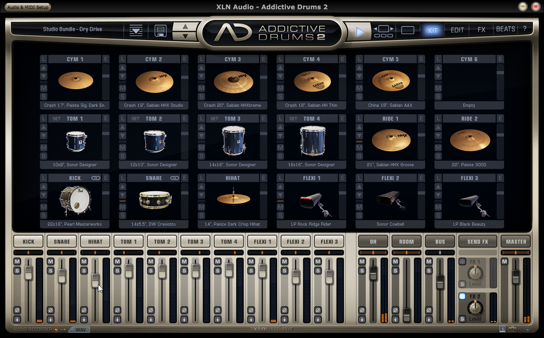This screenshot has height=338, width=544.
Task: Open the SET menu on TOM 1
Action: (x=57, y=119)
